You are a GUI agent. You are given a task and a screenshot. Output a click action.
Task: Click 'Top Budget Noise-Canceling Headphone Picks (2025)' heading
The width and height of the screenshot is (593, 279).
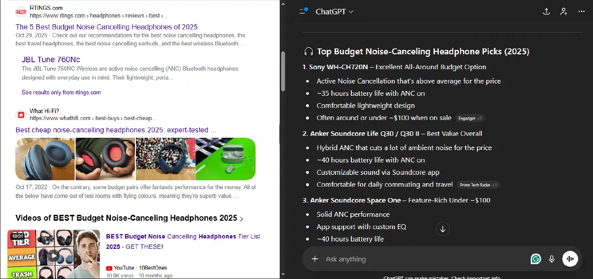coord(423,51)
